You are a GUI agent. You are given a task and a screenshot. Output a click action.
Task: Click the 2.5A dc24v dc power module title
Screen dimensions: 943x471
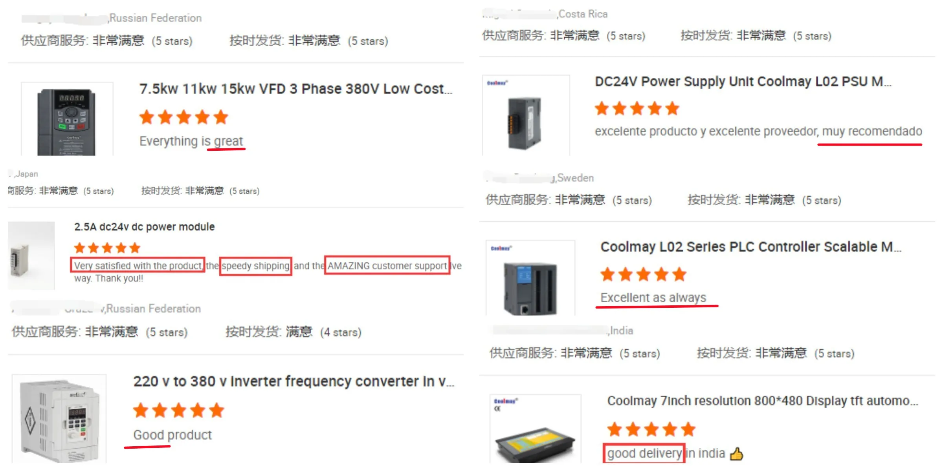(x=144, y=227)
